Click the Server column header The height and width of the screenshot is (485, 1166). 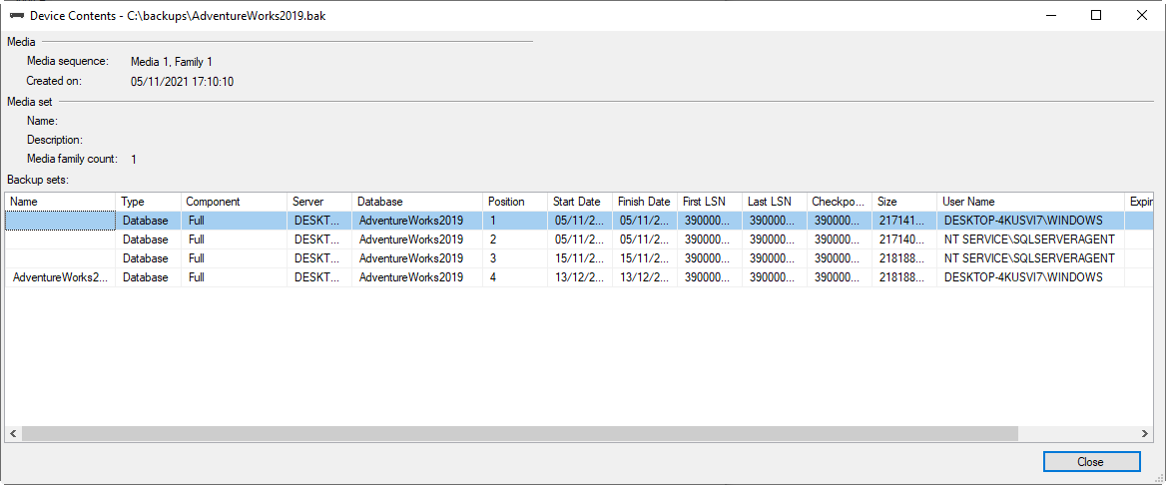point(319,202)
